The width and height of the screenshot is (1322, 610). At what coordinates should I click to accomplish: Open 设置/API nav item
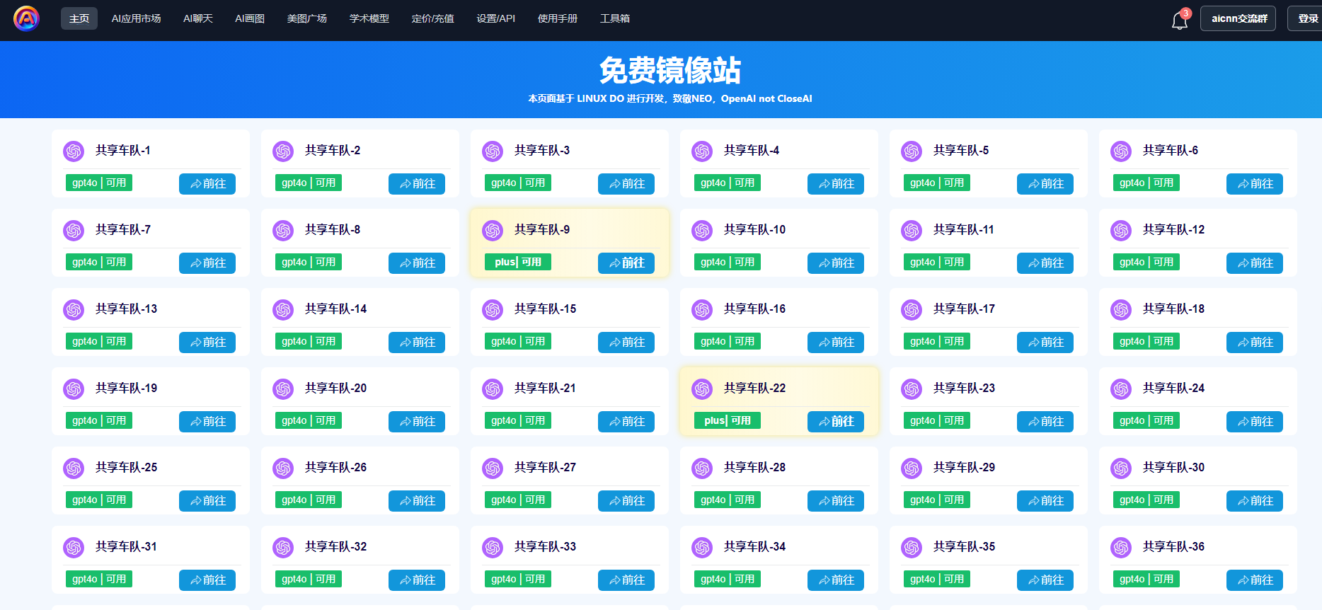tap(496, 18)
